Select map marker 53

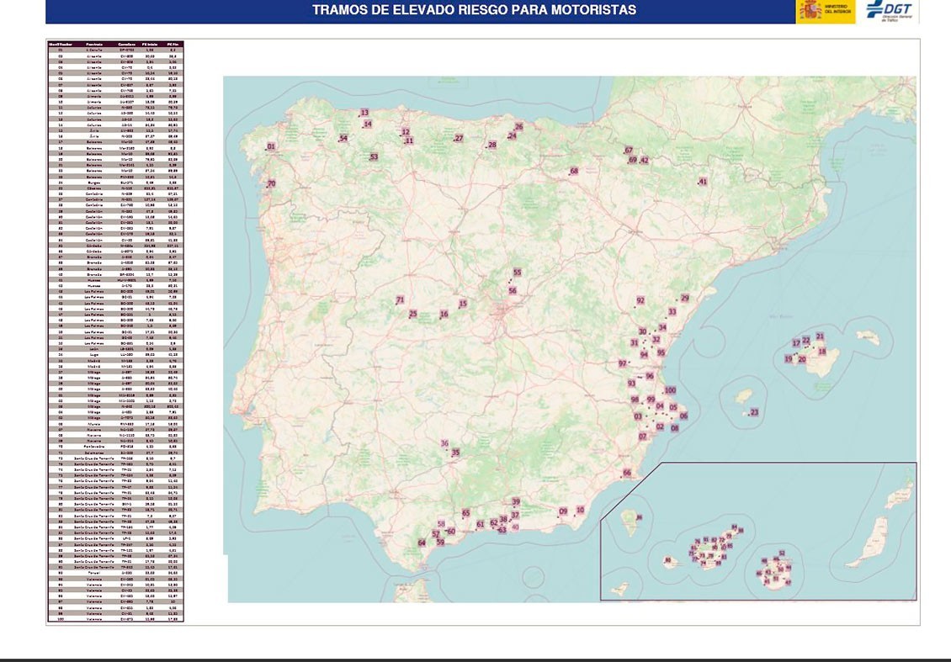[375, 157]
